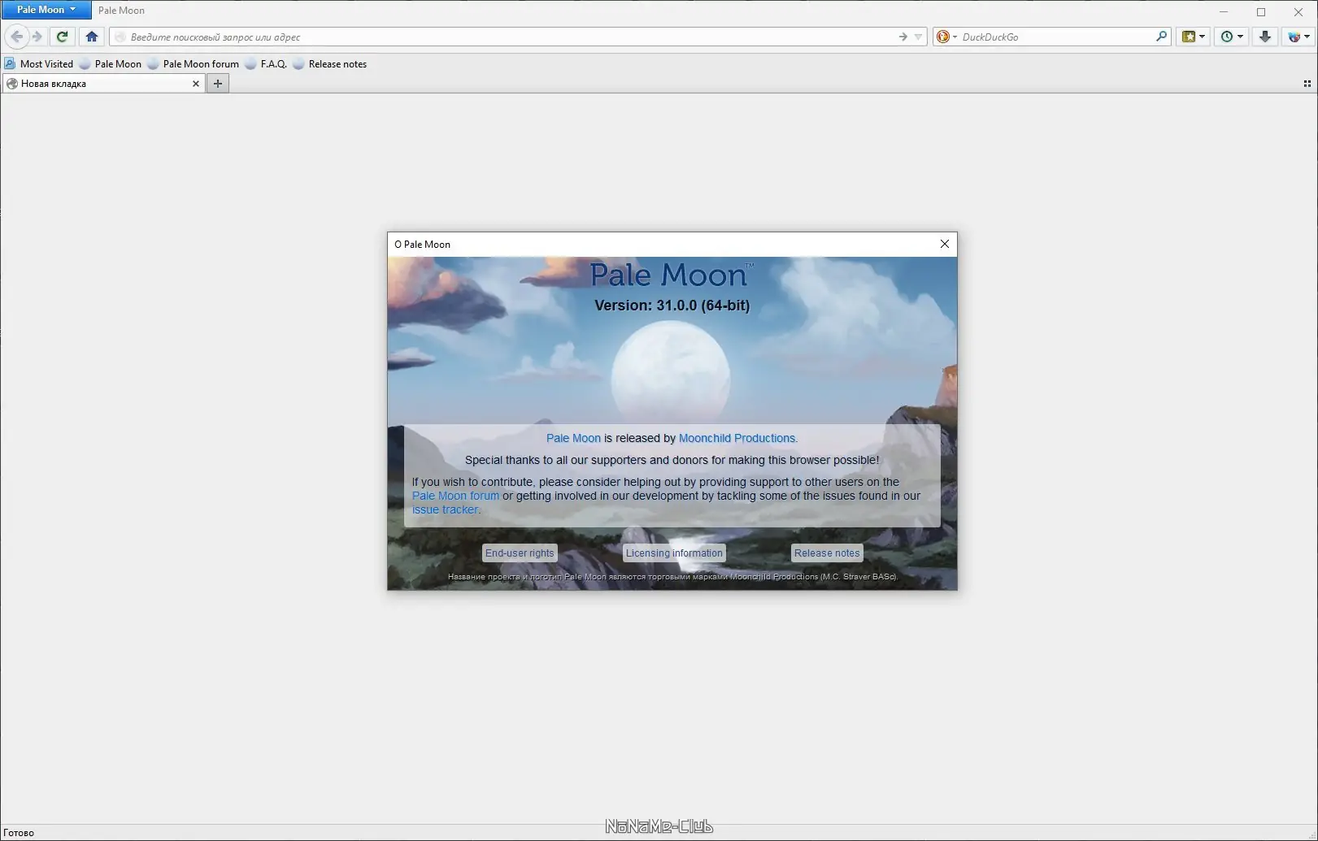Reload the page with the green refresh icon
Screen dimensions: 1318x841
click(63, 37)
